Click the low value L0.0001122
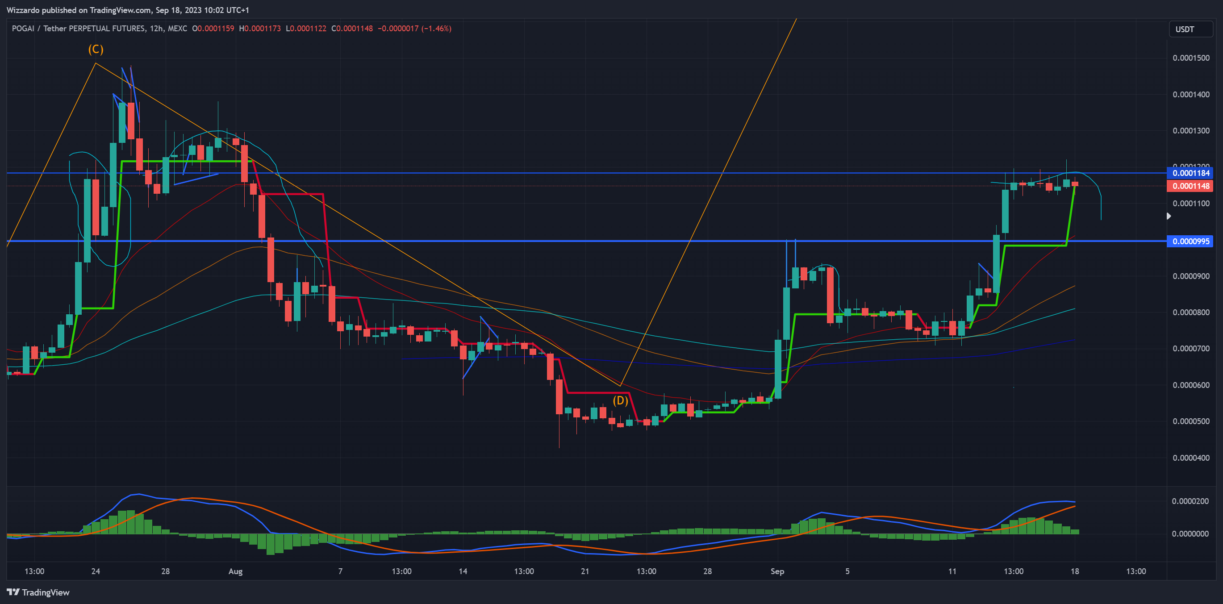The height and width of the screenshot is (604, 1223). coord(306,29)
